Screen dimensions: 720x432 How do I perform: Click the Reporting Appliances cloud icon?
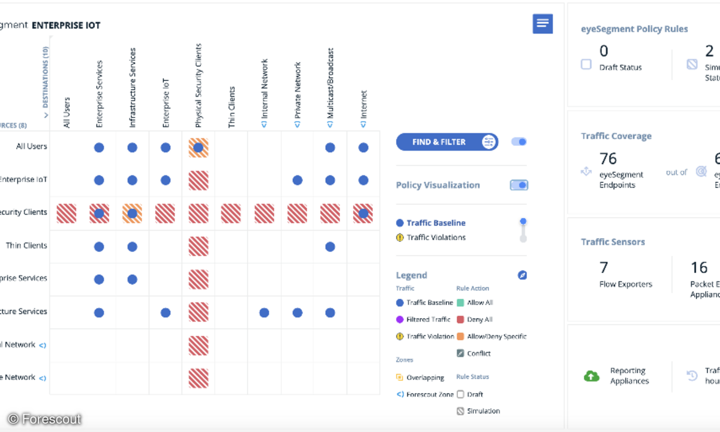pos(592,376)
